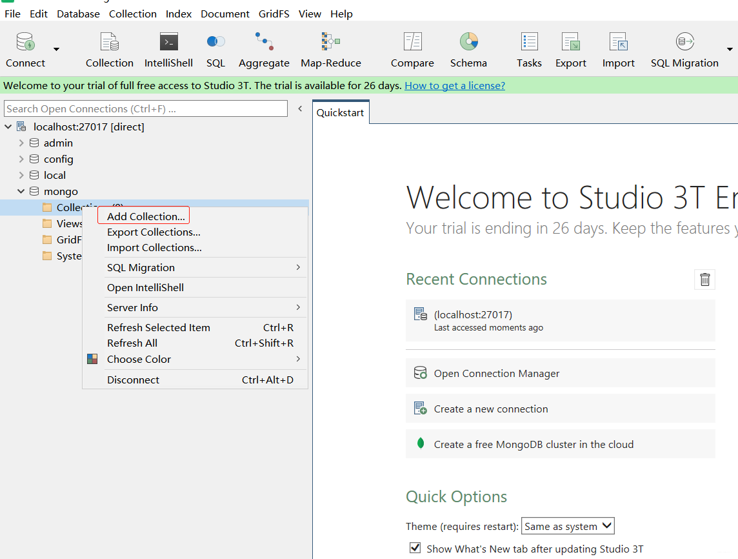Viewport: 738px width, 559px height.
Task: Open the File menu
Action: tap(12, 14)
